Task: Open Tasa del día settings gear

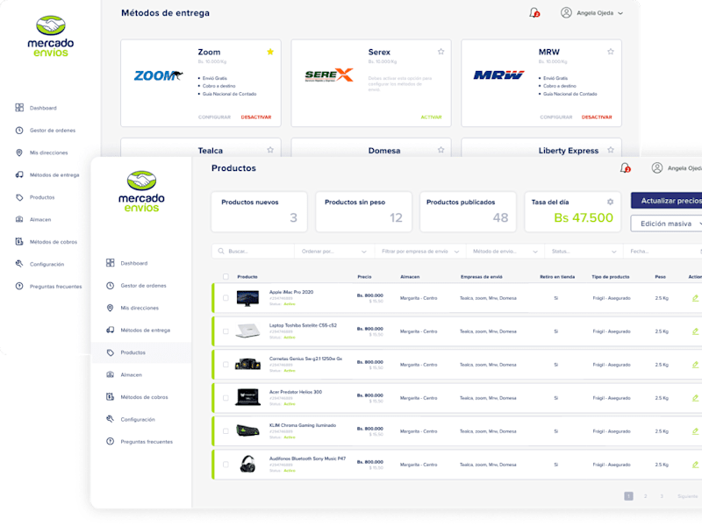Action: (x=610, y=202)
